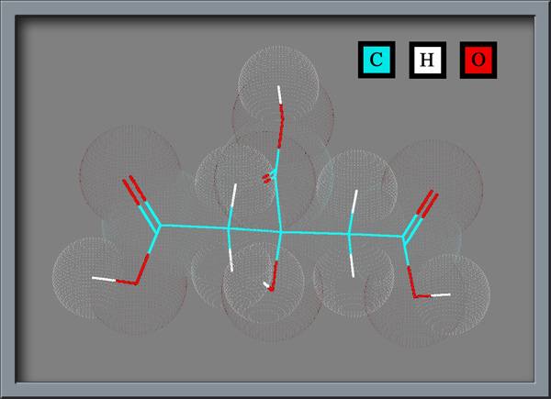This screenshot has height=399, width=551.
Task: Click the white H hydrogen legend swatch
Action: tap(427, 60)
